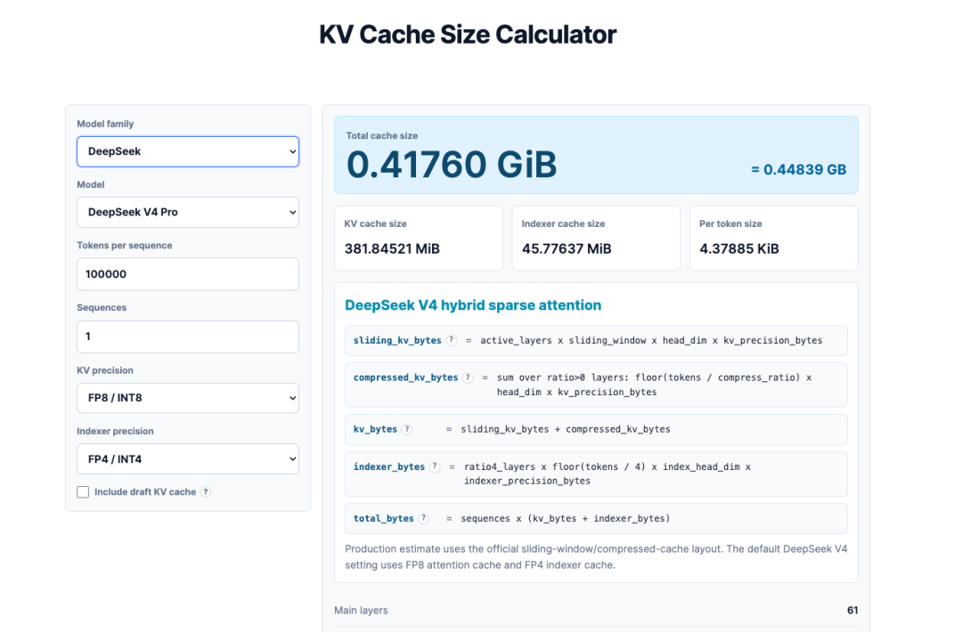This screenshot has height=632, width=962.
Task: Enable the Include draft KV cache checkbox
Action: tap(83, 491)
